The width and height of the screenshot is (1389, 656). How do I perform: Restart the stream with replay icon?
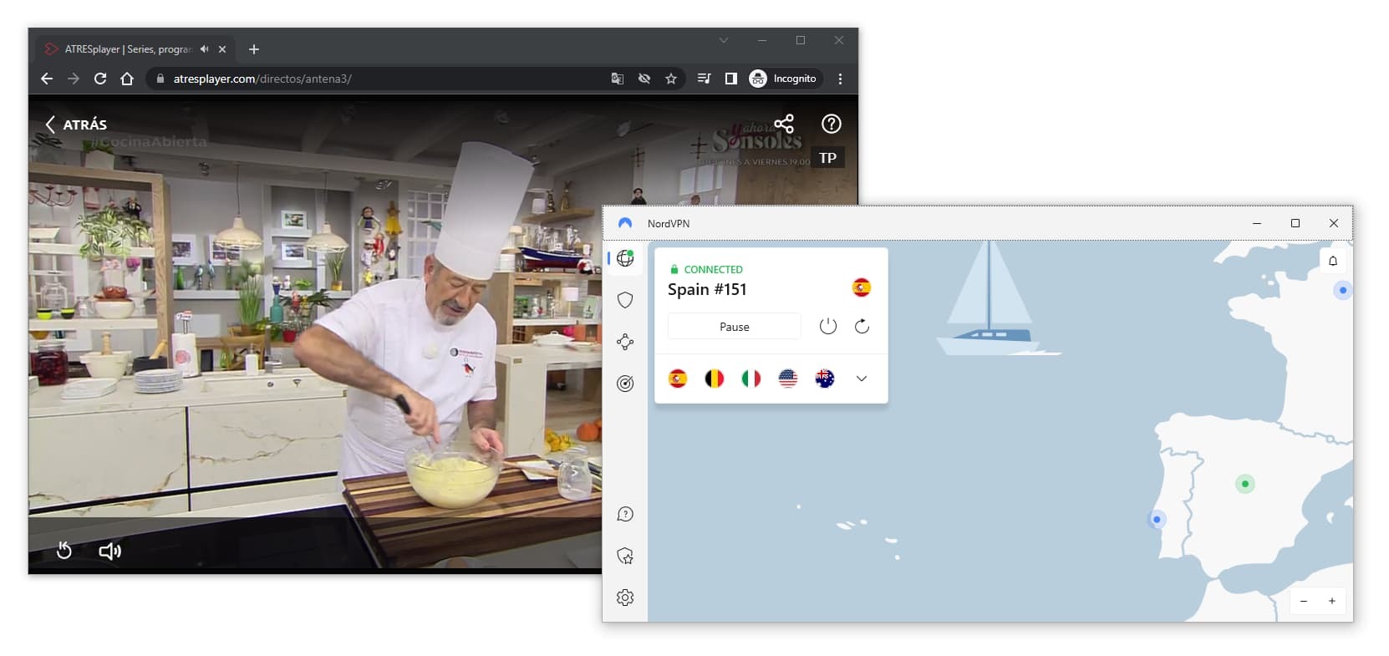pyautogui.click(x=64, y=550)
